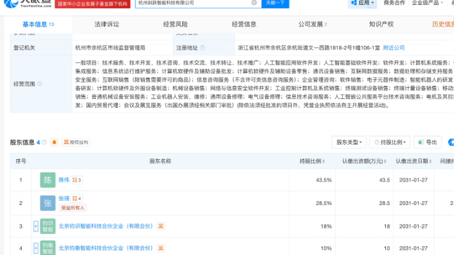
Task: Open 股东类型 filter dropdown
Action: [349, 142]
